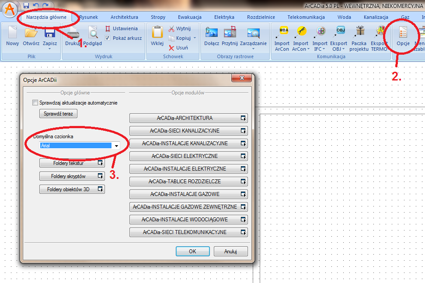Screen dimensions: 425x283
Task: Click the Foldery tekstur button
Action: click(72, 163)
